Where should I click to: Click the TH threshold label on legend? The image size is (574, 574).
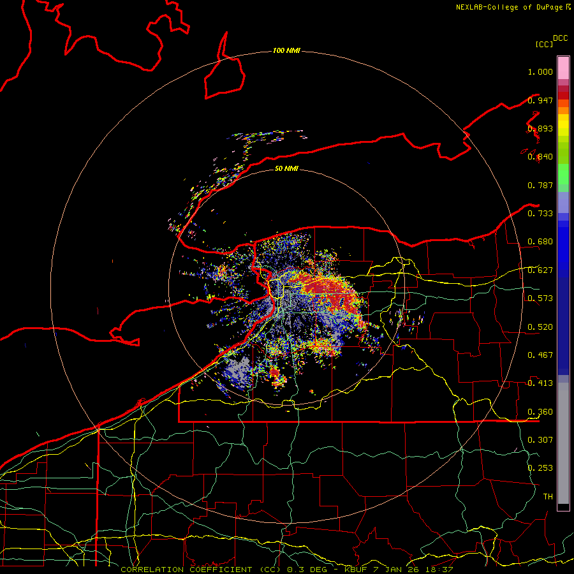coord(548,496)
